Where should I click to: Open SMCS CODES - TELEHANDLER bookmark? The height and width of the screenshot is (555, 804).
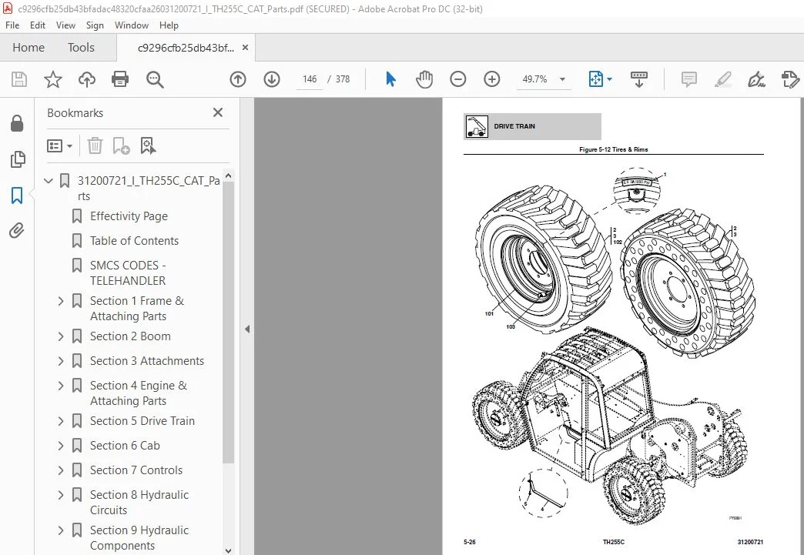(x=128, y=273)
